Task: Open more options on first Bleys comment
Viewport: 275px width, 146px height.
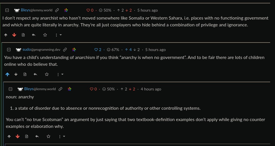Action: (58, 35)
